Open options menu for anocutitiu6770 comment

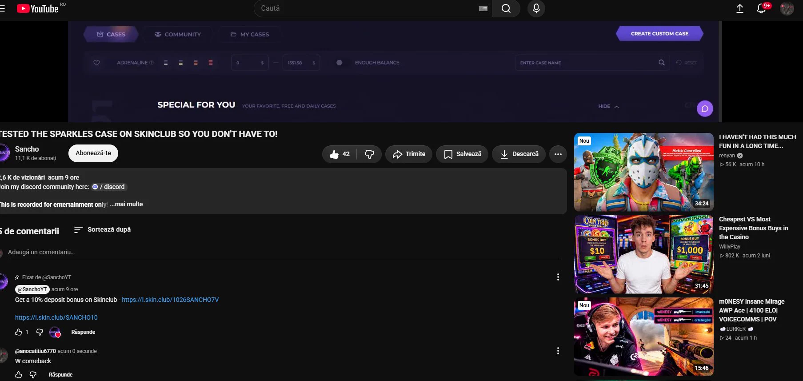pyautogui.click(x=558, y=351)
